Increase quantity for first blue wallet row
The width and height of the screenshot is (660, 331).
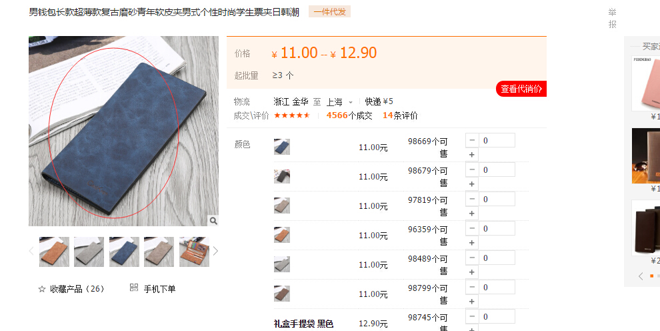[x=472, y=155]
